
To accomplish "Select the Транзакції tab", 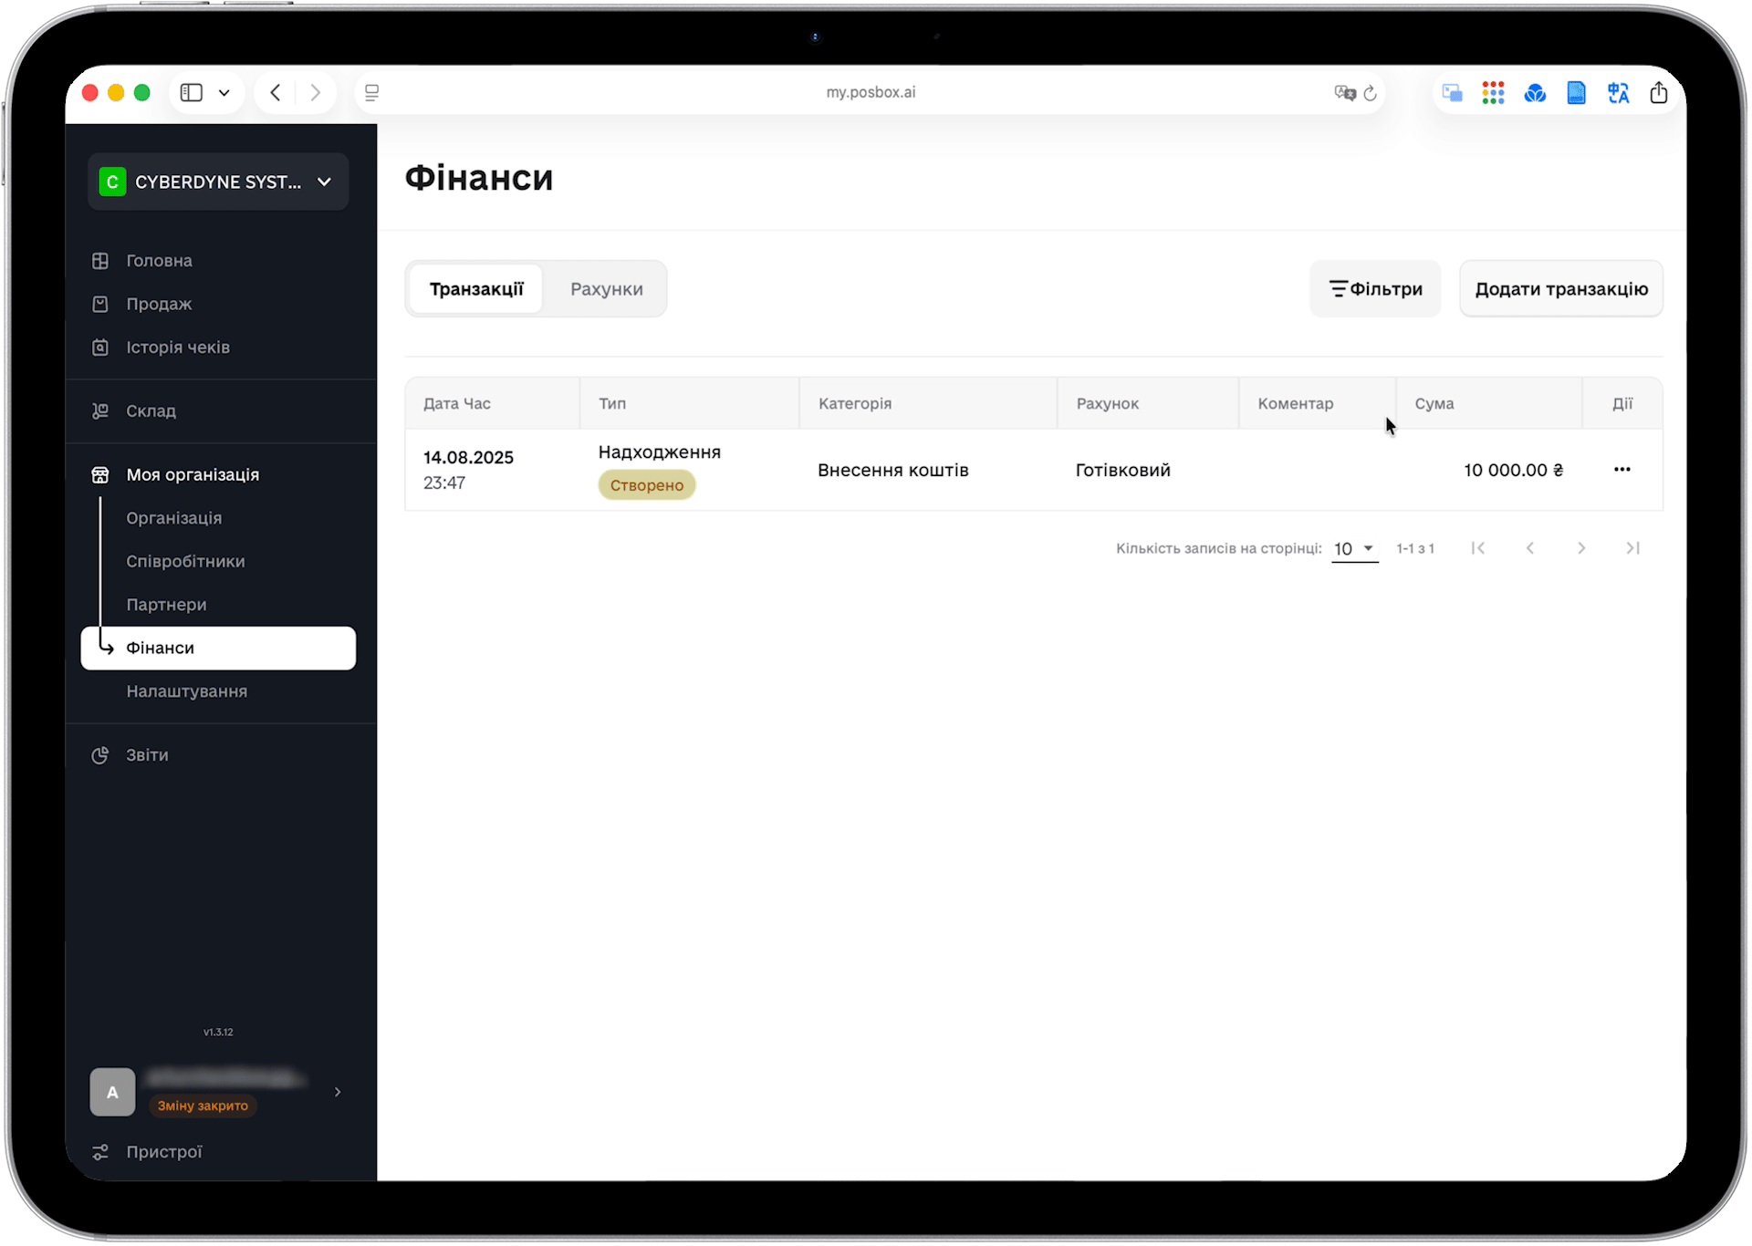I will pyautogui.click(x=476, y=289).
